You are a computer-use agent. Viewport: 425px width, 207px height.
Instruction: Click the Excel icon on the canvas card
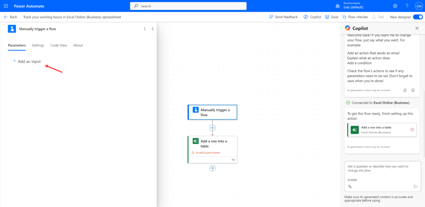(196, 141)
